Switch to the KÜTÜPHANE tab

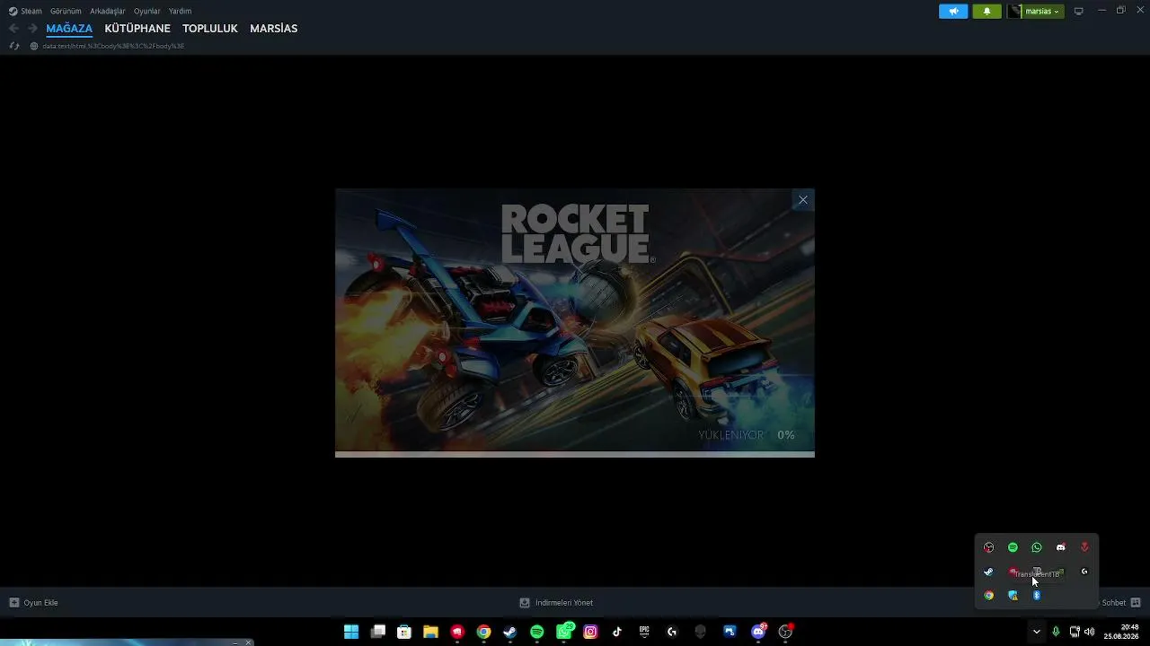pos(137,29)
